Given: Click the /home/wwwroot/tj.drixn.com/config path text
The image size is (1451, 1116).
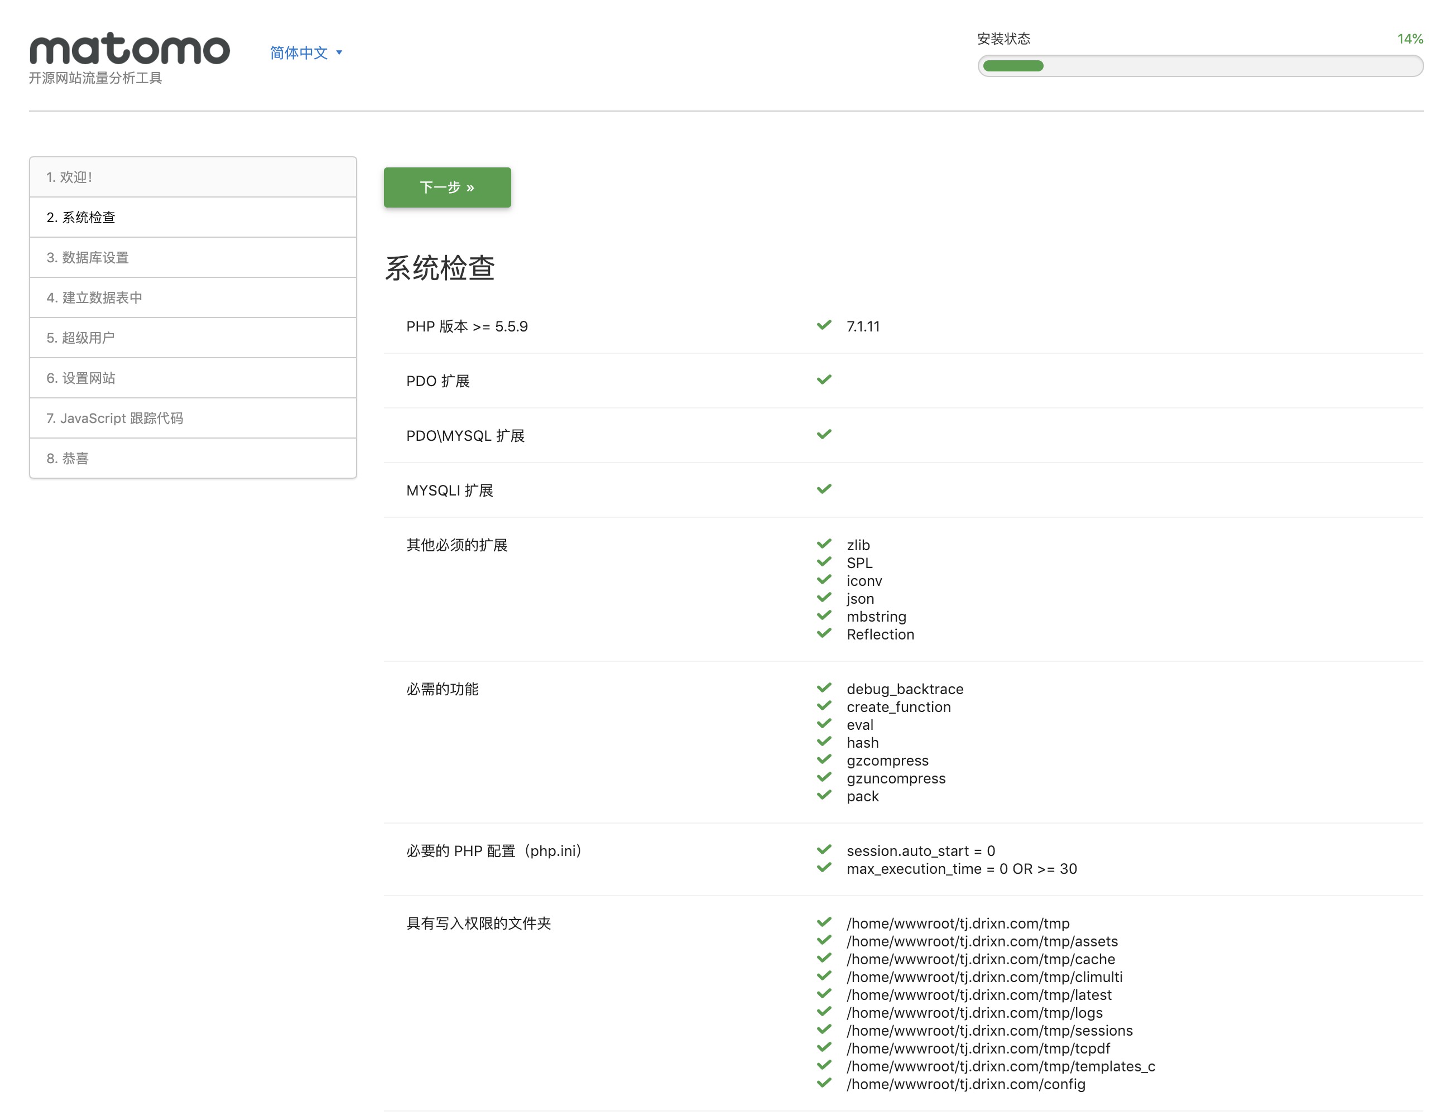Looking at the screenshot, I should tap(966, 1084).
